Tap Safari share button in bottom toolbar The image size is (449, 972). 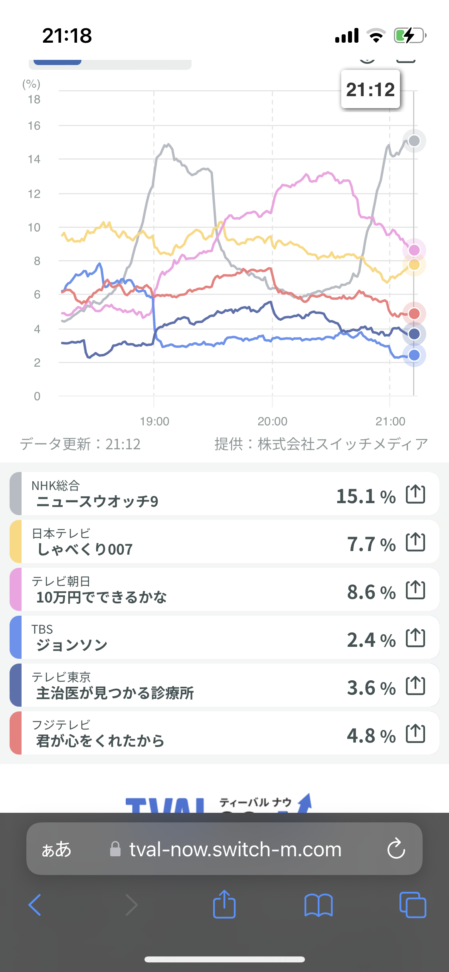coord(224,905)
